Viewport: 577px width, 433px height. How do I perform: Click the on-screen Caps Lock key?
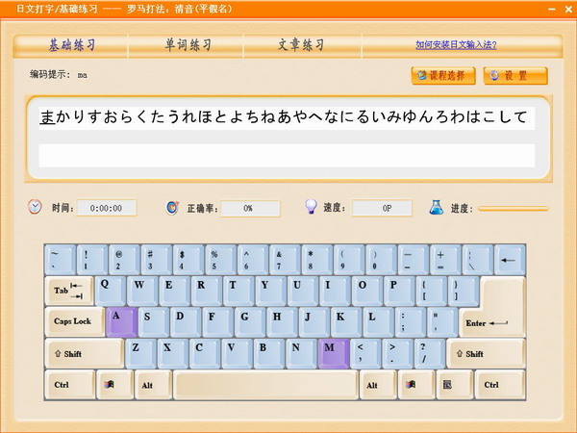[75, 321]
